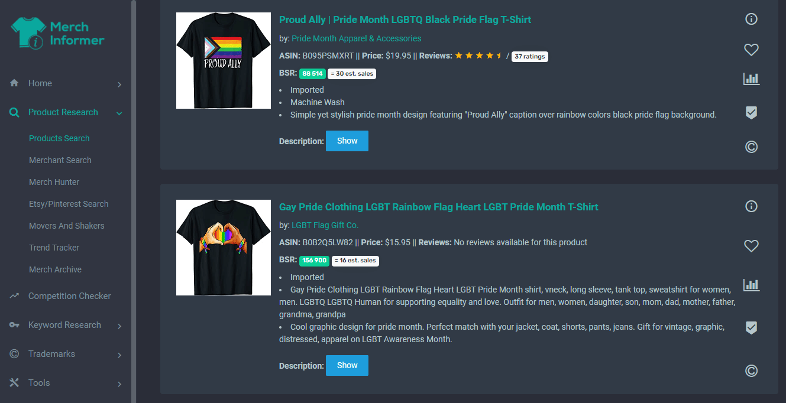Click the info icon on Proud Ally product

point(751,19)
